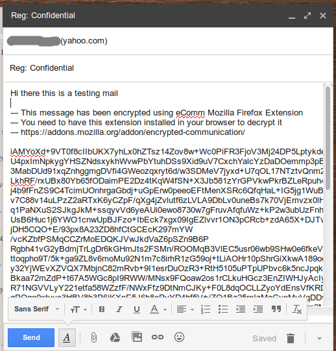Screen dimensions: 336x351
Task: Open the Sans Serif font dropdown
Action: coord(36,309)
